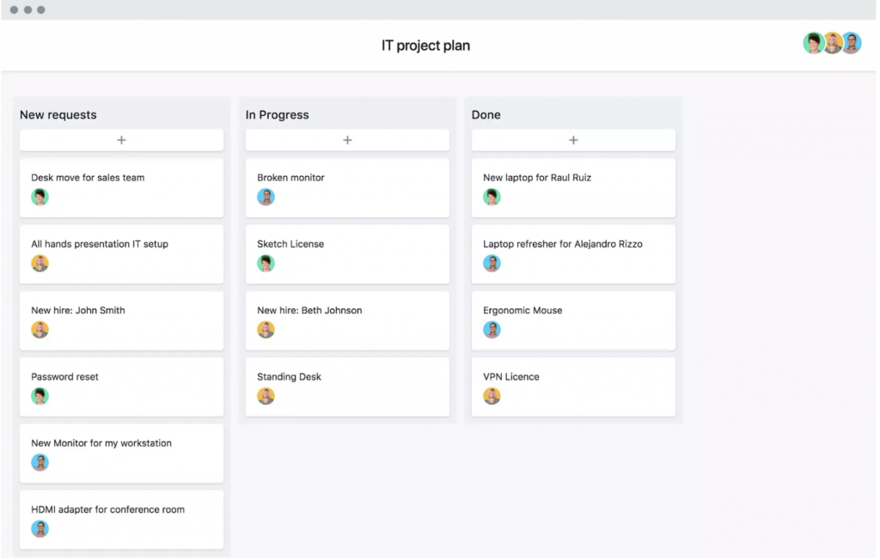Click the IT project plan title
Screen dimensions: 880x560
tap(426, 45)
